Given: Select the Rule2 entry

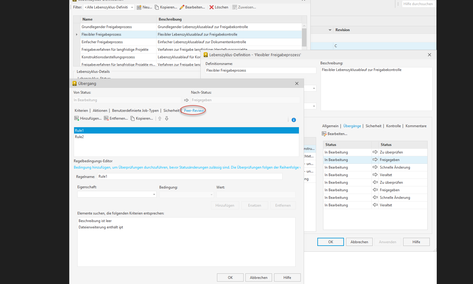Looking at the screenshot, I should [186, 137].
